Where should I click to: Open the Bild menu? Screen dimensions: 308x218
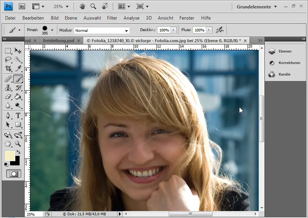[54, 18]
